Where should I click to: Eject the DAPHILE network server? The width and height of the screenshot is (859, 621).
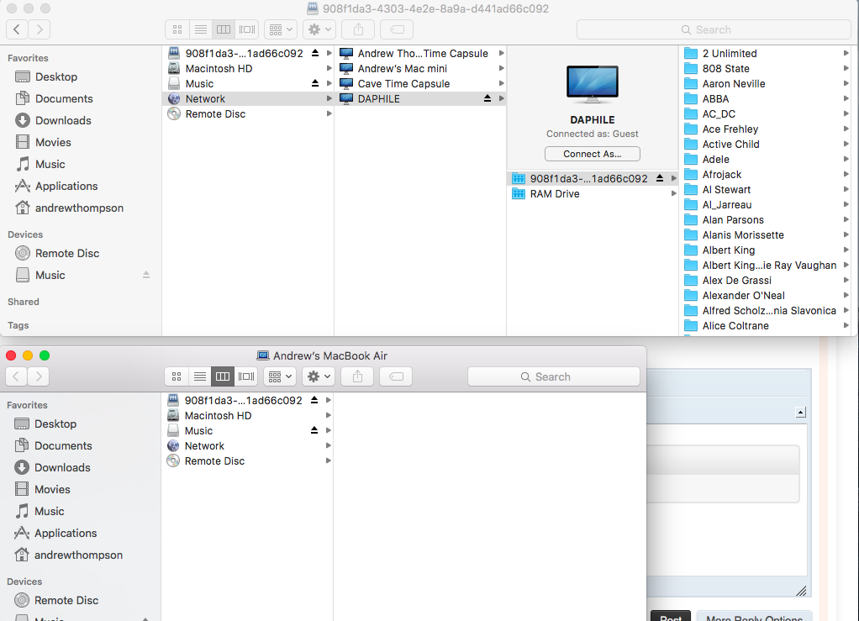click(487, 99)
